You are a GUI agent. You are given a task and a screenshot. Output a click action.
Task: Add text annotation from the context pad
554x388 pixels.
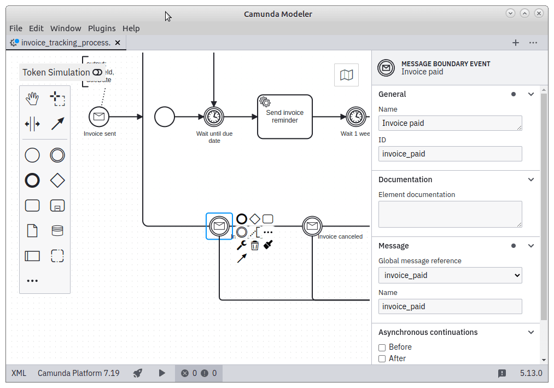(255, 232)
